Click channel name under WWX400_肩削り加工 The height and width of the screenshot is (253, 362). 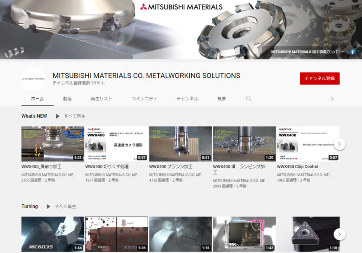pos(48,175)
